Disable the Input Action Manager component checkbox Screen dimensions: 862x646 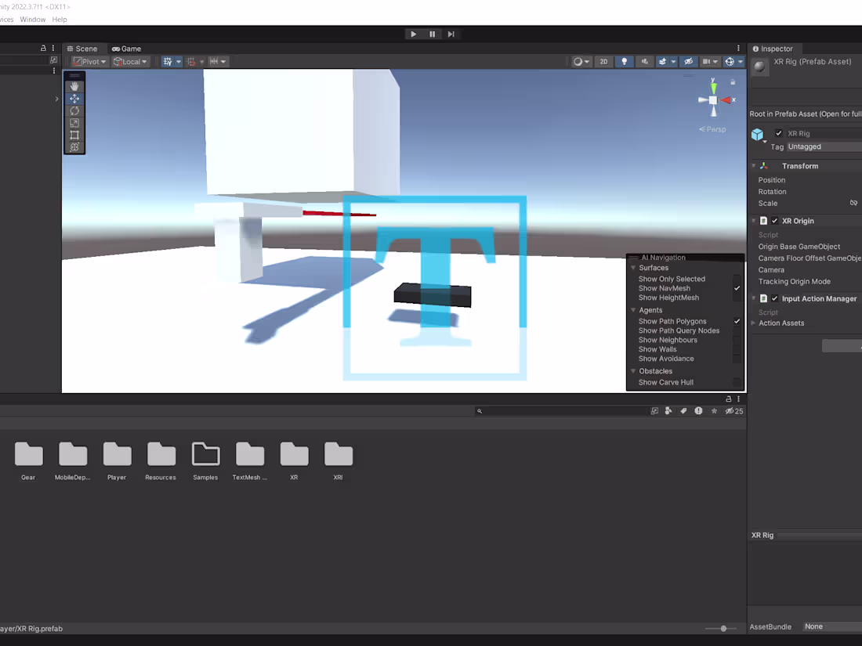(x=774, y=299)
